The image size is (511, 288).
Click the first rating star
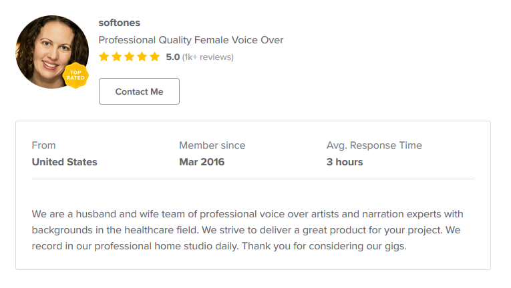click(104, 57)
